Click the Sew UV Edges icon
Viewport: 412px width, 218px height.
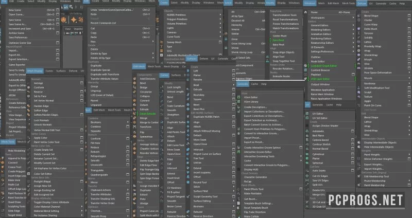307,180
